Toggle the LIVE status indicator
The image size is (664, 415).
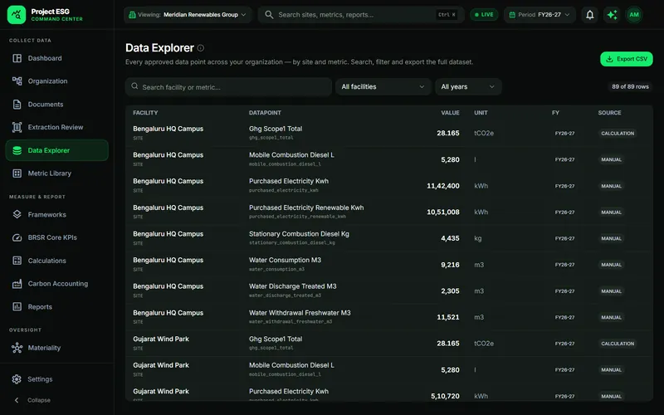point(484,15)
